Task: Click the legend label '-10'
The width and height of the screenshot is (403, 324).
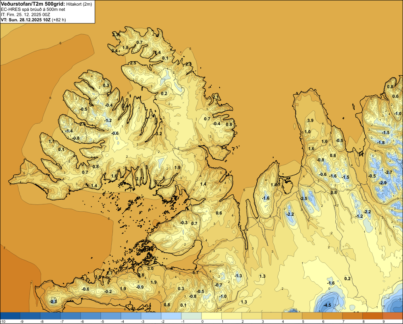Action: coord(3,322)
